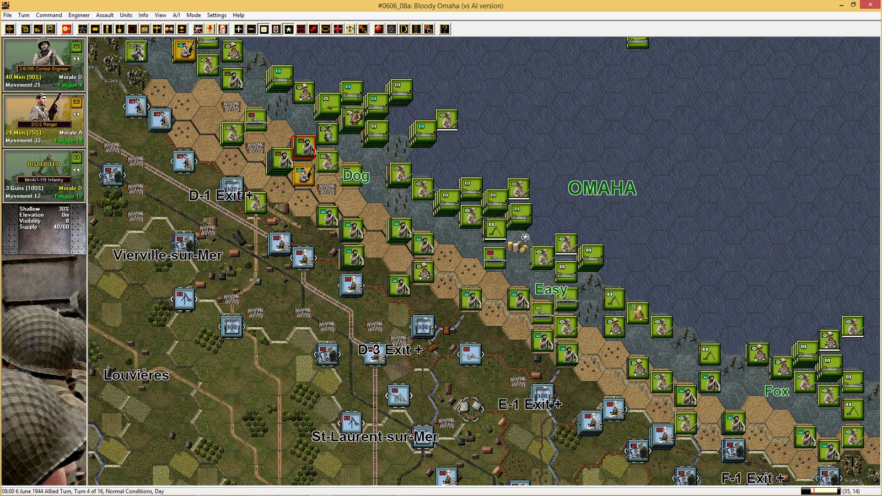Open the Turn menu
This screenshot has height=496, width=882.
(24, 15)
